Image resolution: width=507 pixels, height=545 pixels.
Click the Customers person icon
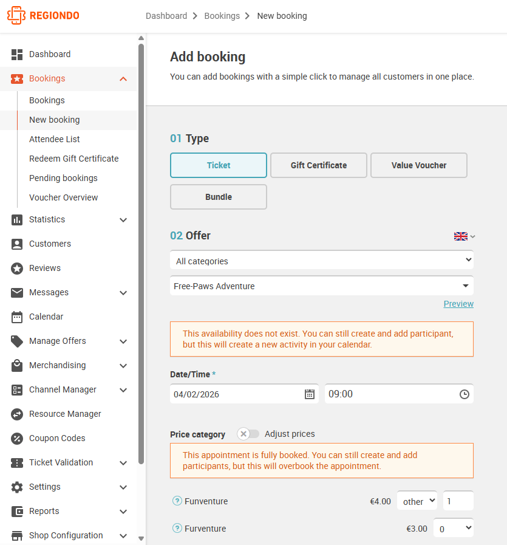point(16,244)
